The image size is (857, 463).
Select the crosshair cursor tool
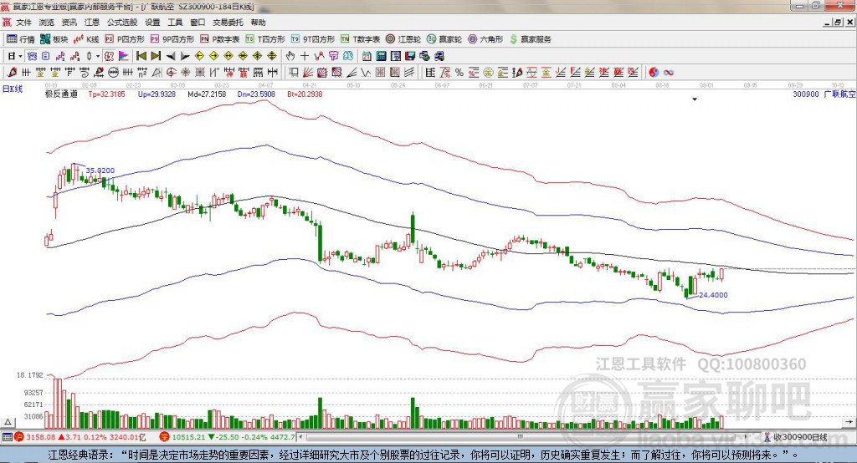[x=305, y=56]
